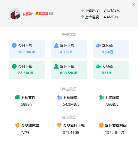Click the 上传峰值 chart icon
Screen dimensions: 138x147
pos(101,97)
